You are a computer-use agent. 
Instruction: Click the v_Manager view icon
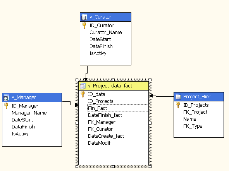tap(6, 97)
